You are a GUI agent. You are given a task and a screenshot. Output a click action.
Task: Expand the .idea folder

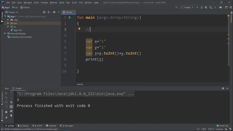click(x=8, y=20)
